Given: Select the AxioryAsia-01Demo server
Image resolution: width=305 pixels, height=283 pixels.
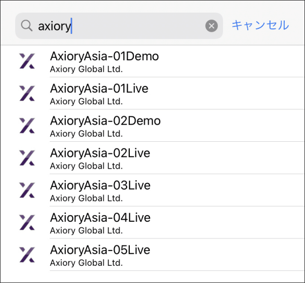Looking at the screenshot, I should [x=104, y=56].
